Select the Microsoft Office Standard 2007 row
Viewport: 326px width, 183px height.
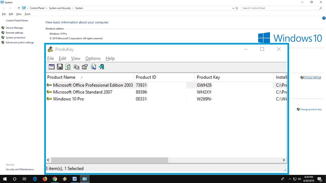(x=167, y=92)
